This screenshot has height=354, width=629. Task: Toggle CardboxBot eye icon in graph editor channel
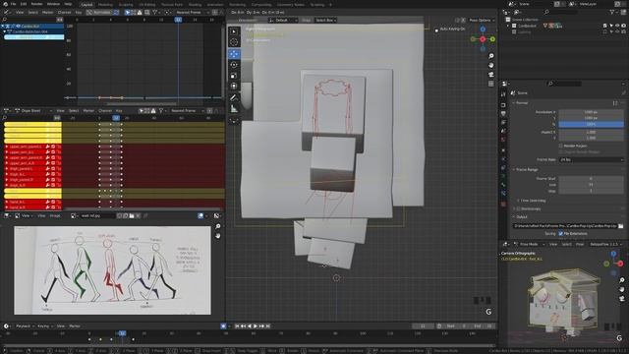point(18,27)
